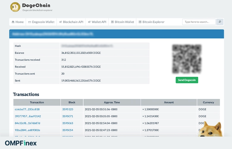The height and width of the screenshot is (149, 232).
Task: Select amount + 1.50000000
Action: [x=151, y=109]
